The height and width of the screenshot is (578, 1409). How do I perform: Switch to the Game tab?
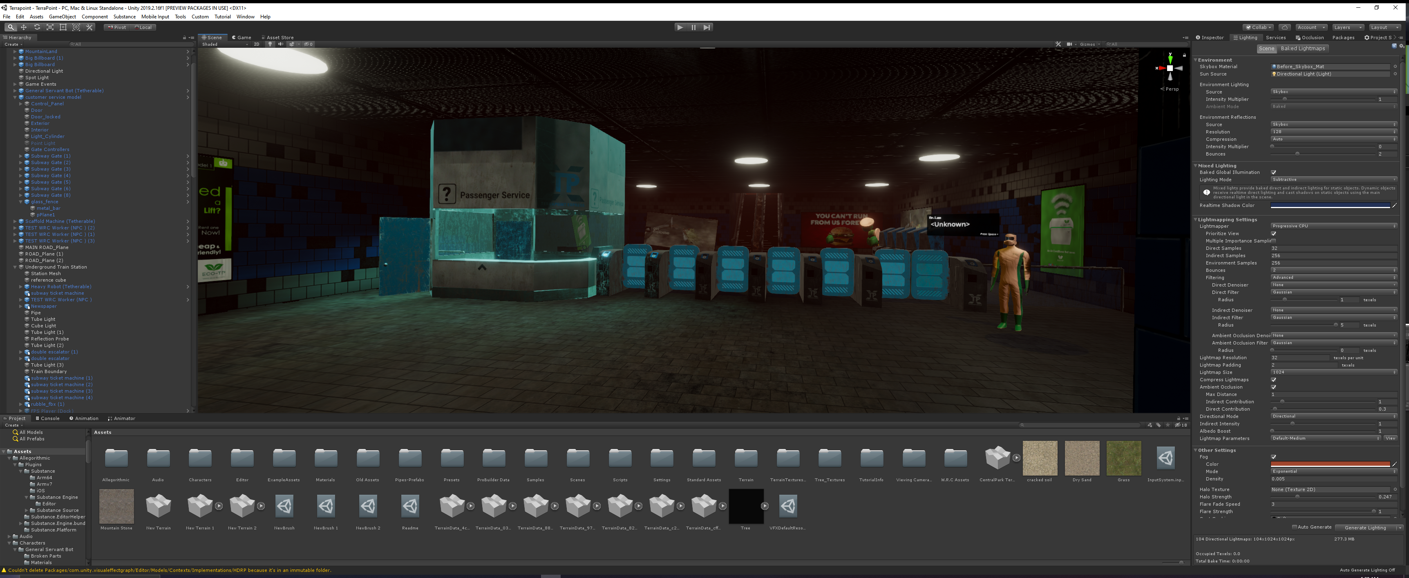pos(241,38)
